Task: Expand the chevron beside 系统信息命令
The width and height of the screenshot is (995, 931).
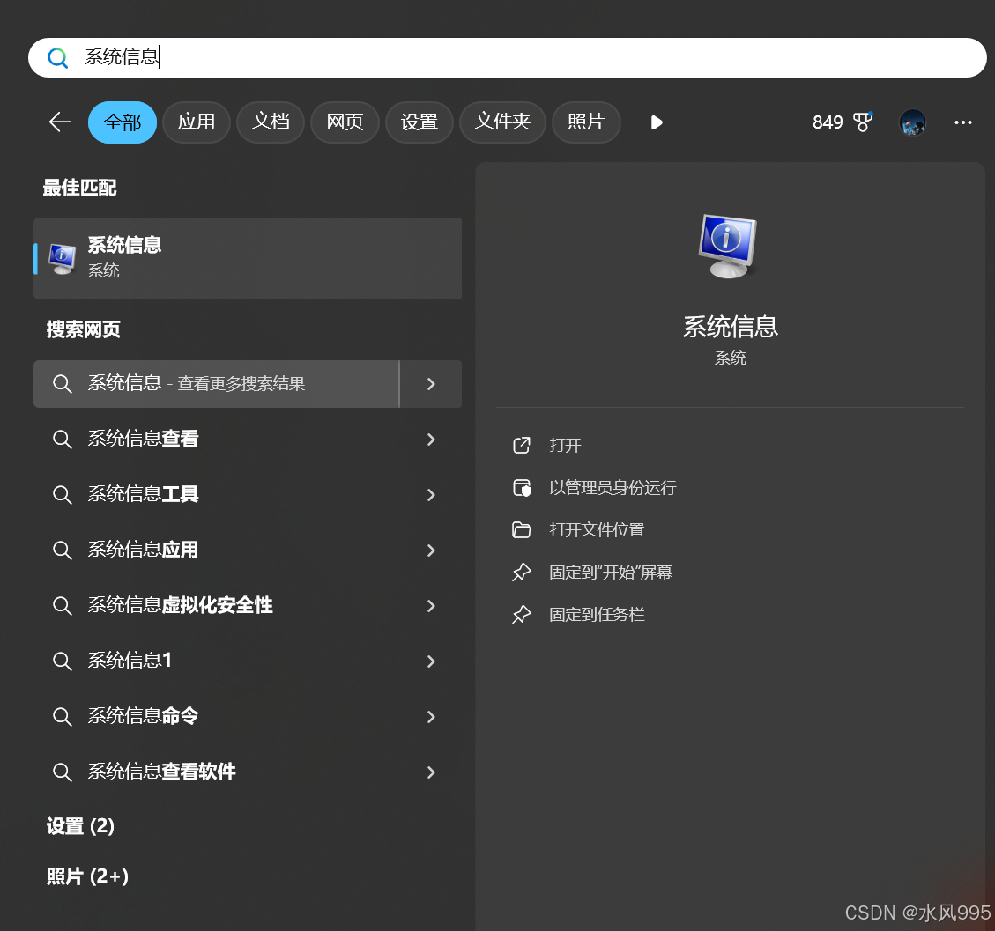Action: (x=431, y=717)
